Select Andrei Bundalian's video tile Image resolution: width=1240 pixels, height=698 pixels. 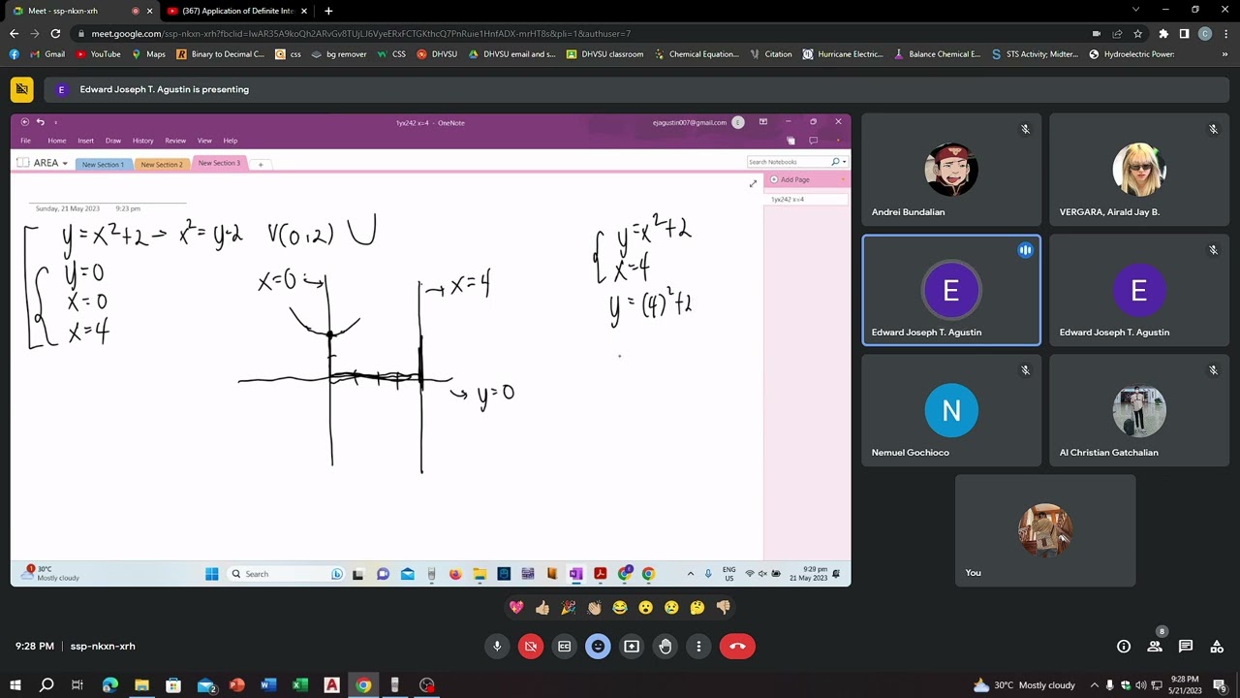pyautogui.click(x=951, y=171)
